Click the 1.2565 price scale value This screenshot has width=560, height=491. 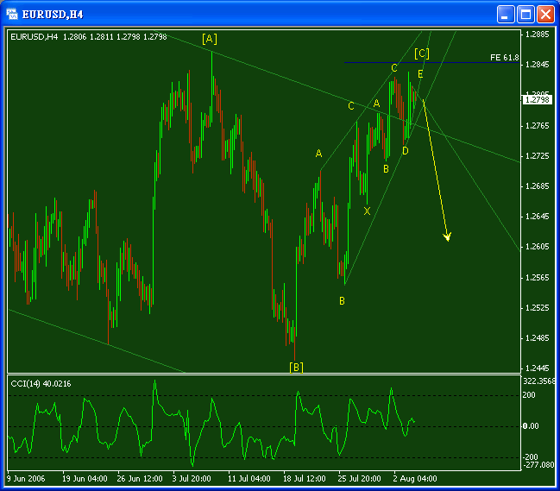point(538,278)
